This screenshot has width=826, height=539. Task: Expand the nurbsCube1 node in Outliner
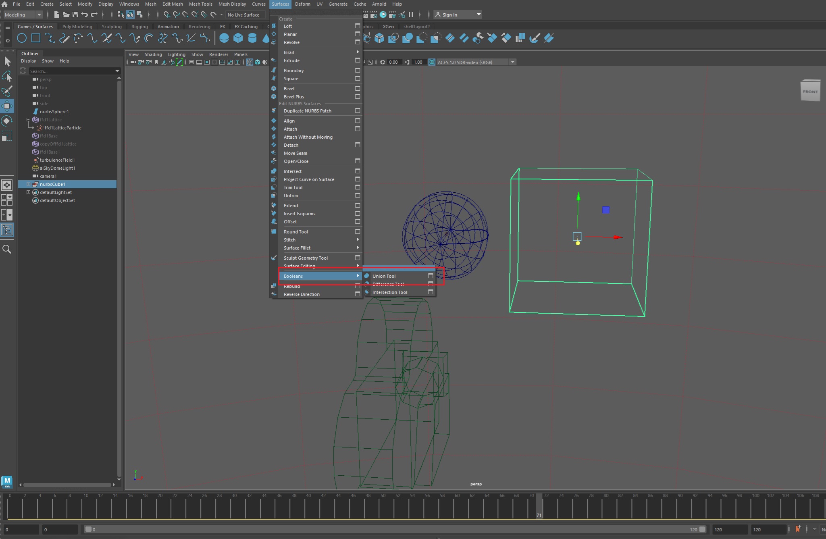click(x=29, y=184)
